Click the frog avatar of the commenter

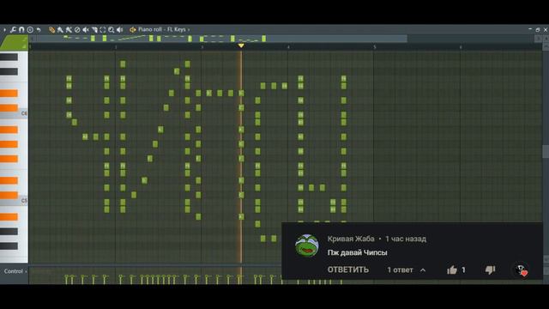307,245
